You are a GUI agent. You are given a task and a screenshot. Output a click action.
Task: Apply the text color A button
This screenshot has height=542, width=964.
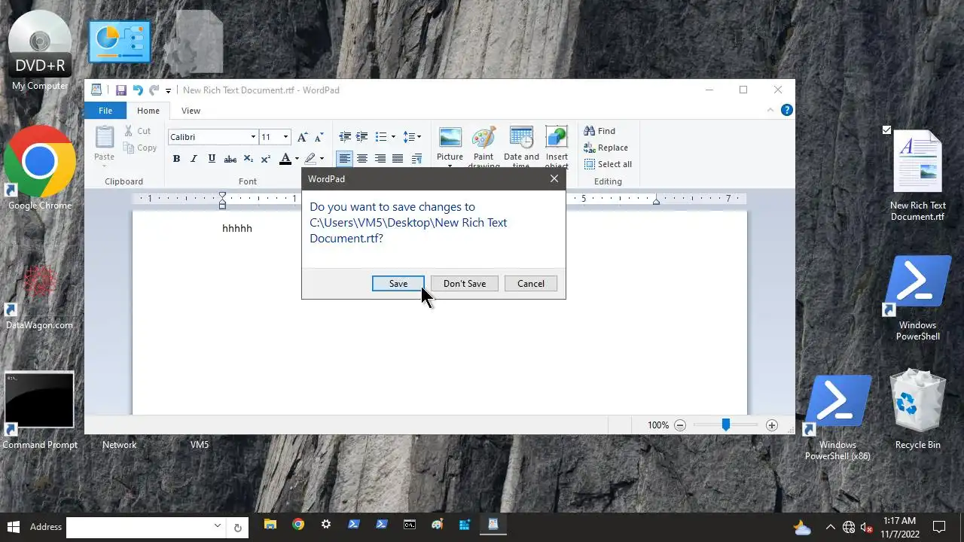(285, 159)
